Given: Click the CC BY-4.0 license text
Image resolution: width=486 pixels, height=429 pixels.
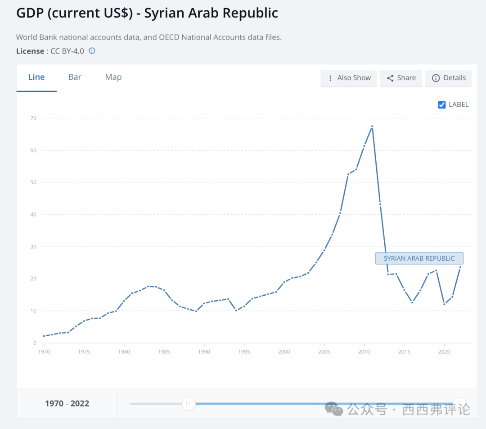Looking at the screenshot, I should point(67,51).
